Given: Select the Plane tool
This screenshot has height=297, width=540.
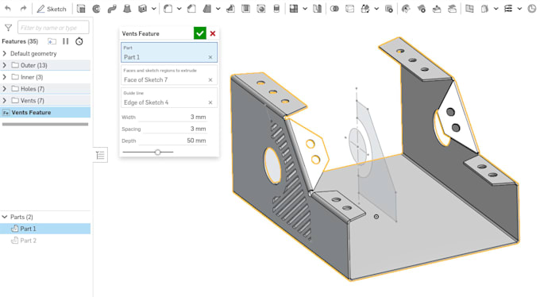Looking at the screenshot, I should coord(469,9).
